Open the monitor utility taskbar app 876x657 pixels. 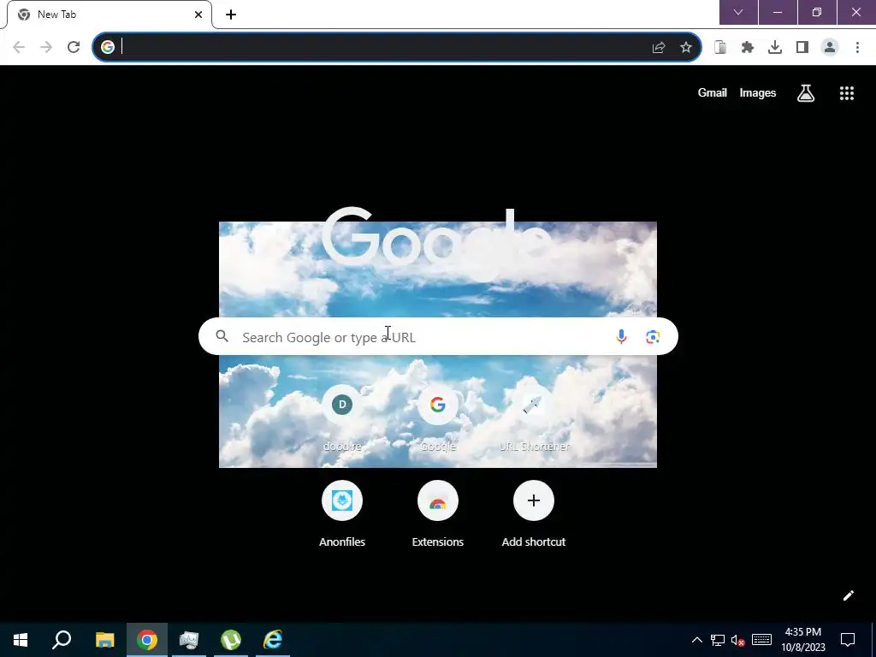(x=189, y=640)
